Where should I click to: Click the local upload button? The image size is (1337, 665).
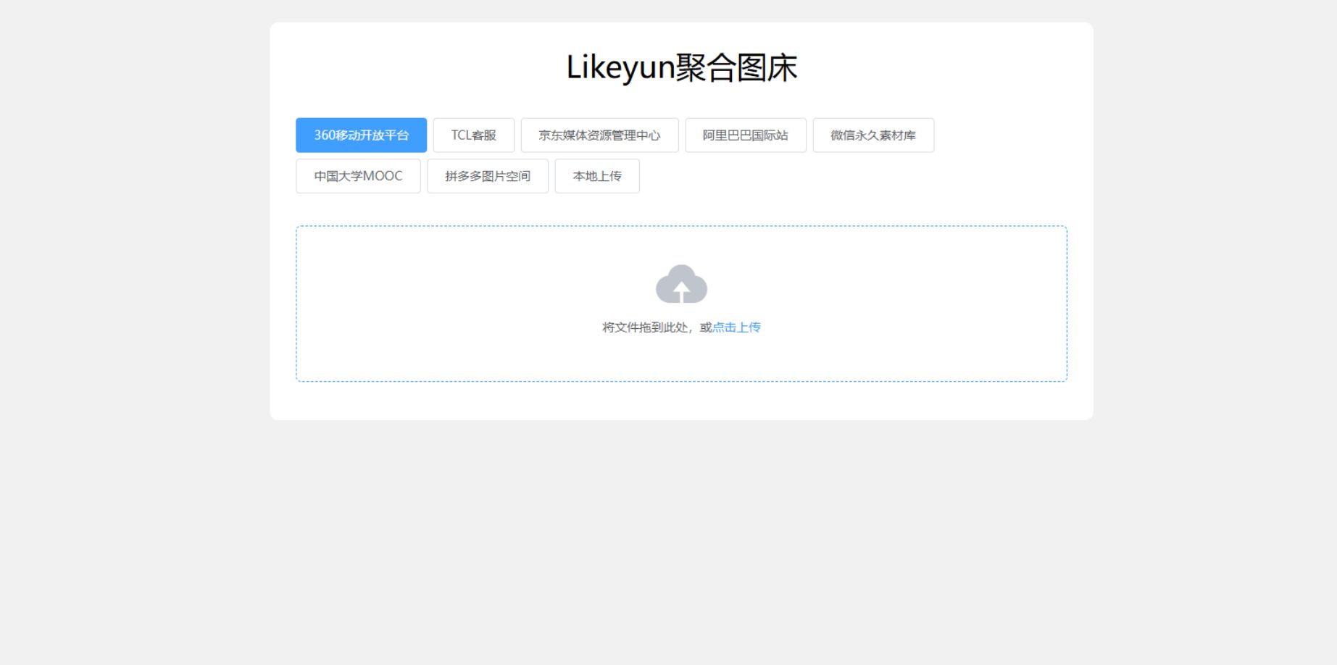coord(597,175)
